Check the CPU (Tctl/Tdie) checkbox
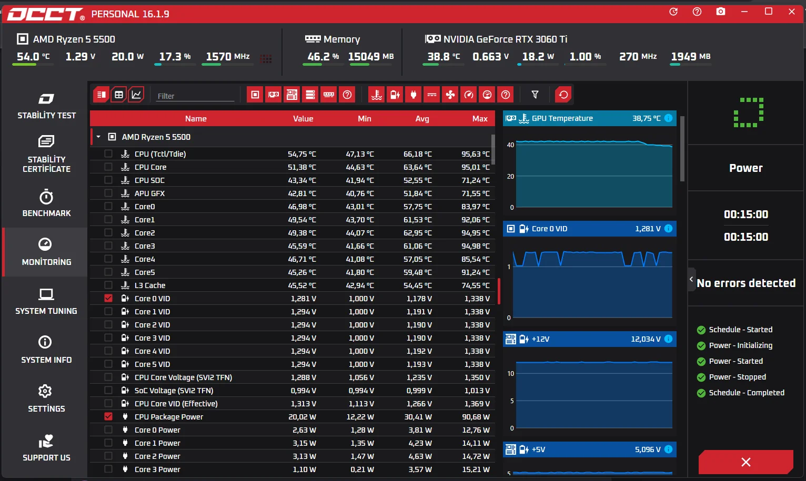The width and height of the screenshot is (806, 481). (108, 153)
